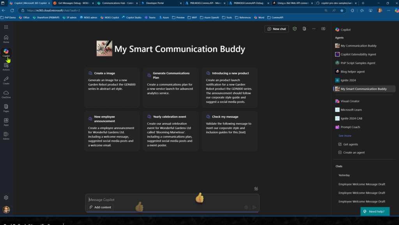Switch to Using a .Net Web API tab

[293, 3]
